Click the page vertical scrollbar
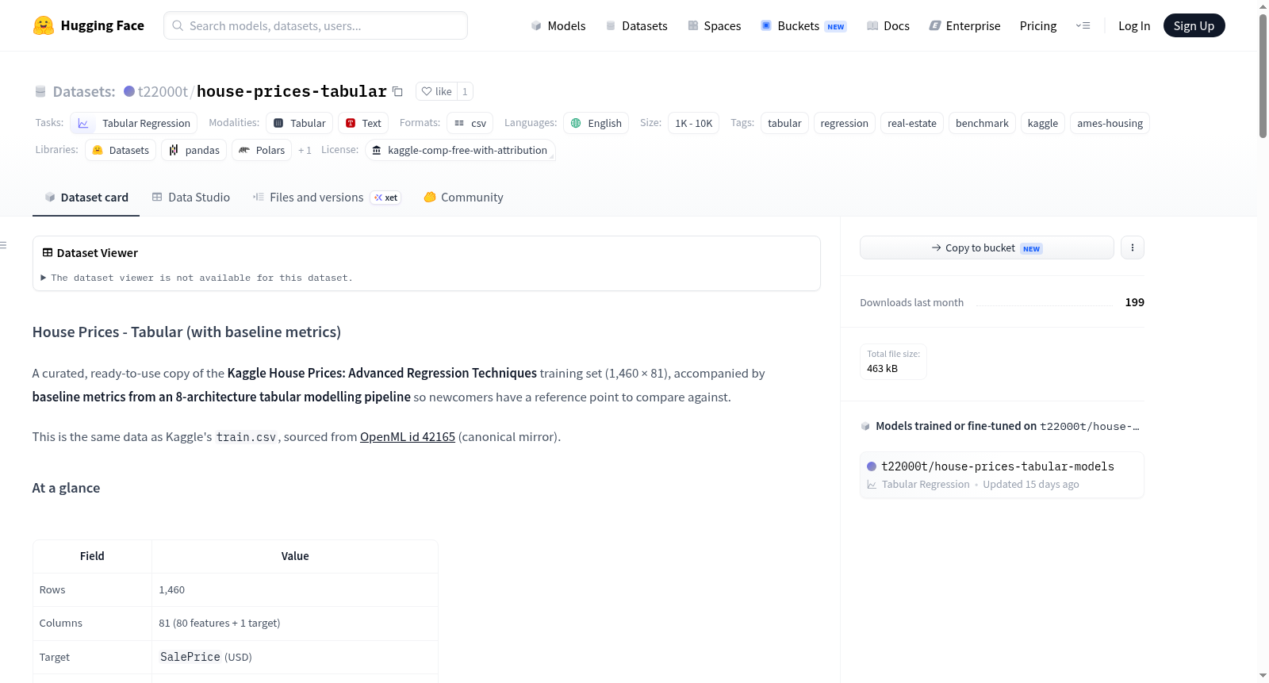The width and height of the screenshot is (1269, 683). (1263, 76)
